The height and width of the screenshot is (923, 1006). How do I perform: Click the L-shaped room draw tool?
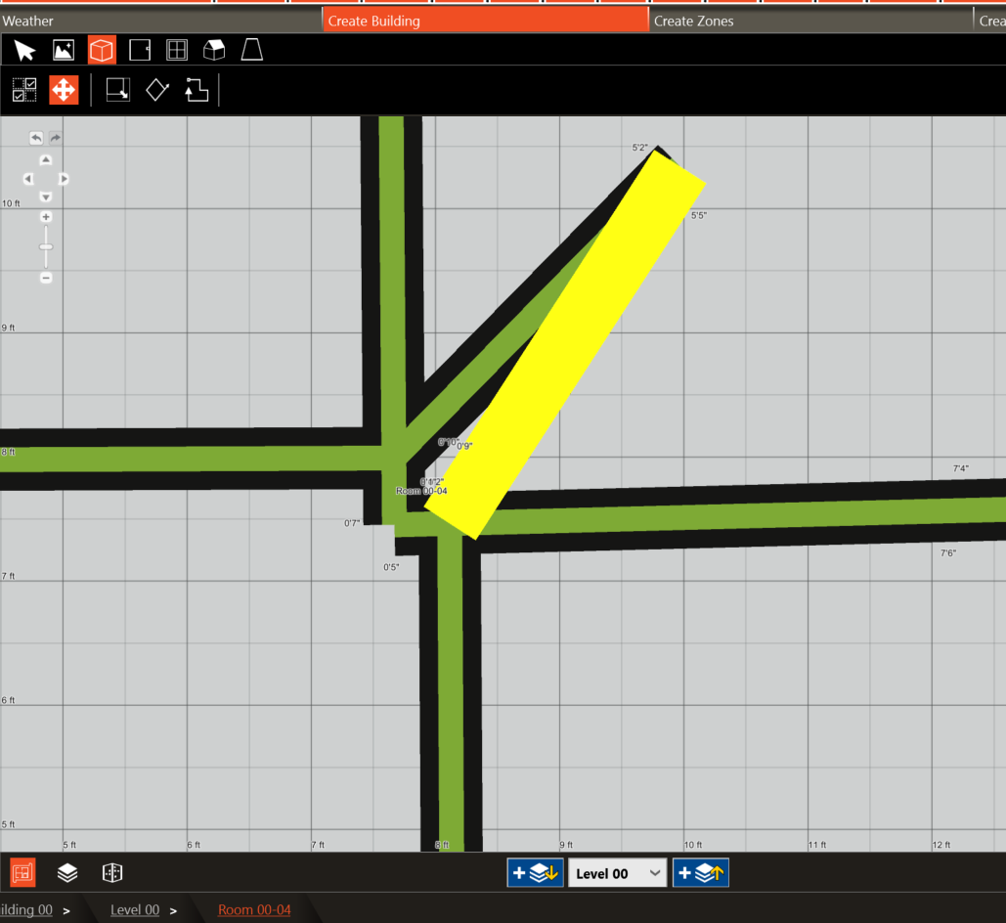coord(197,90)
